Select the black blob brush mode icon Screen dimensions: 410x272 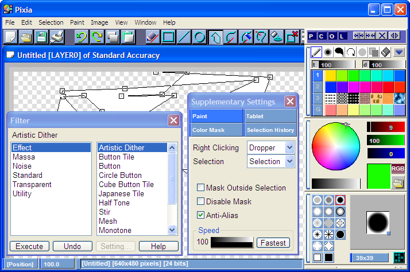pyautogui.click(x=339, y=53)
